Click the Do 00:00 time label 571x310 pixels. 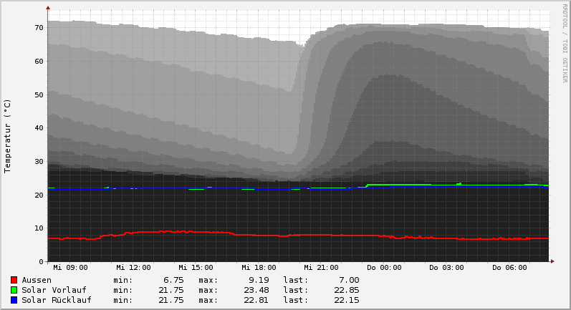[x=384, y=268]
